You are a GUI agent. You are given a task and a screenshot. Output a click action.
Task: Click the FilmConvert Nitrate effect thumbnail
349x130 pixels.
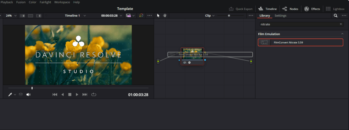point(264,42)
